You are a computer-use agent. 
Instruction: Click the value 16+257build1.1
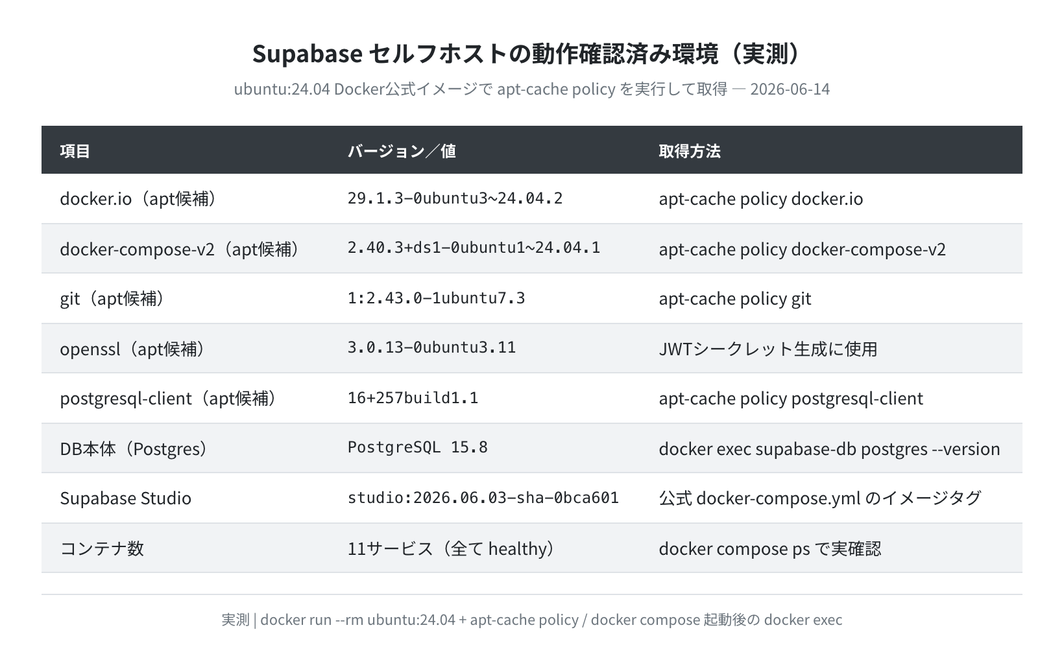(x=413, y=397)
